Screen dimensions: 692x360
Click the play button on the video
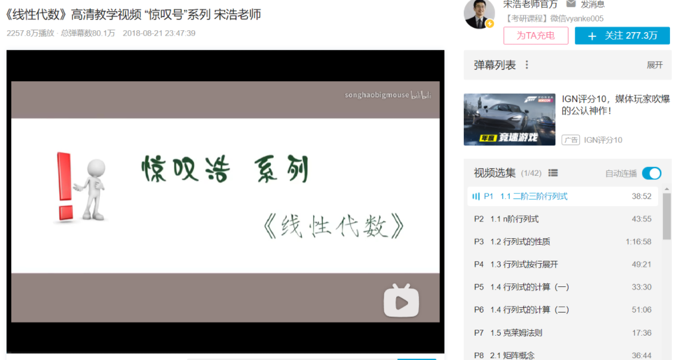click(401, 301)
